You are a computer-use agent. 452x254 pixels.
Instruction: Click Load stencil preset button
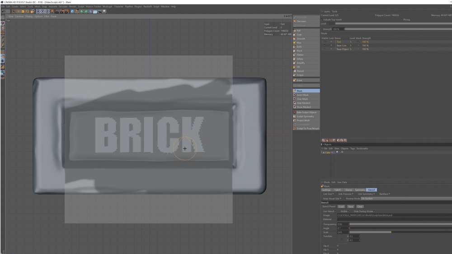pyautogui.click(x=341, y=207)
